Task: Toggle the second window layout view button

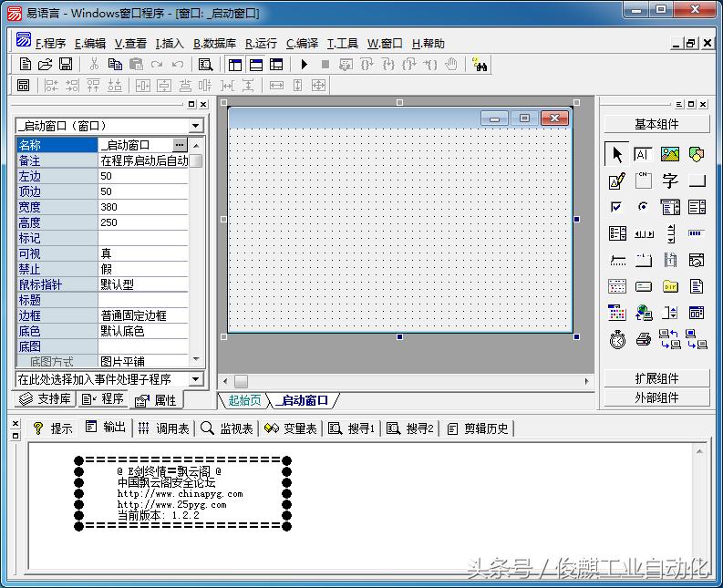Action: (256, 65)
